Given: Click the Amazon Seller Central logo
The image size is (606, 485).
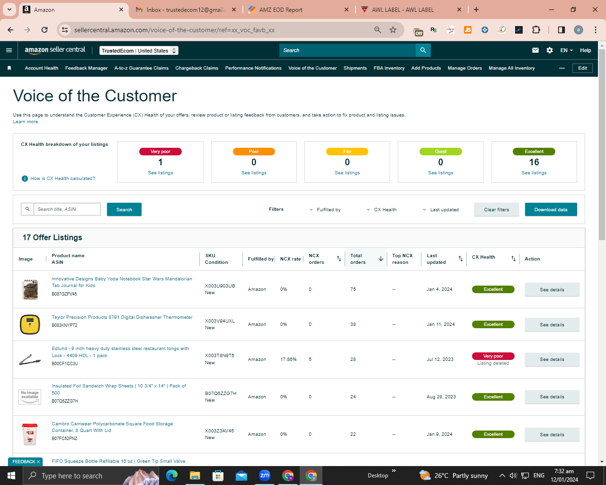Looking at the screenshot, I should click(x=55, y=50).
